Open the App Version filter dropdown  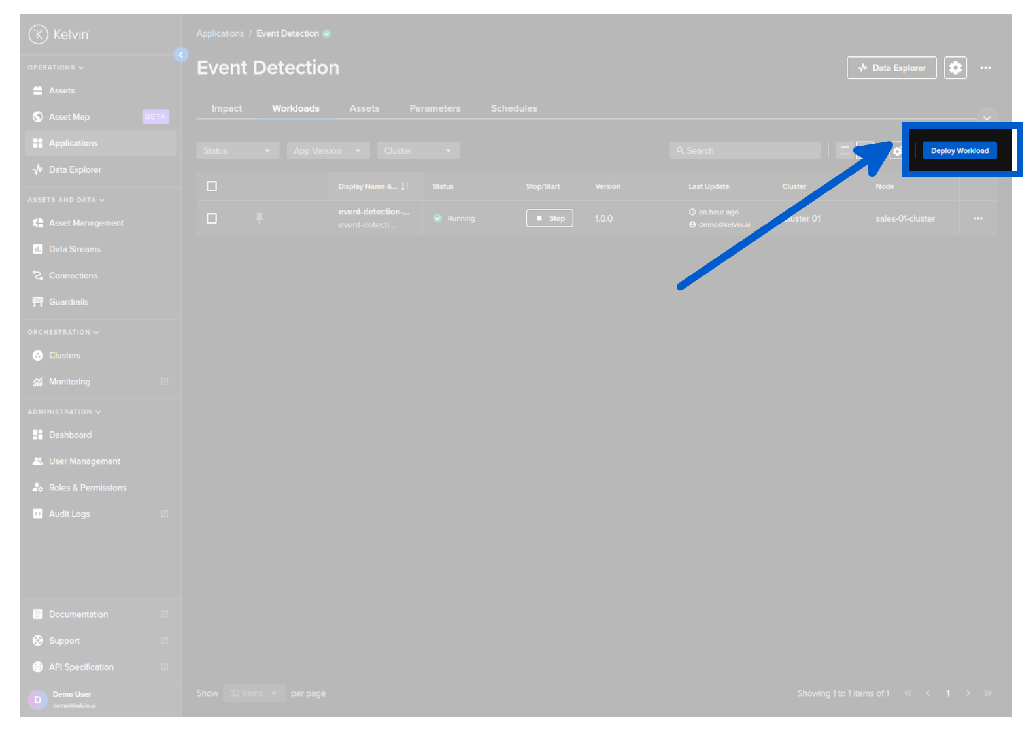coord(328,151)
